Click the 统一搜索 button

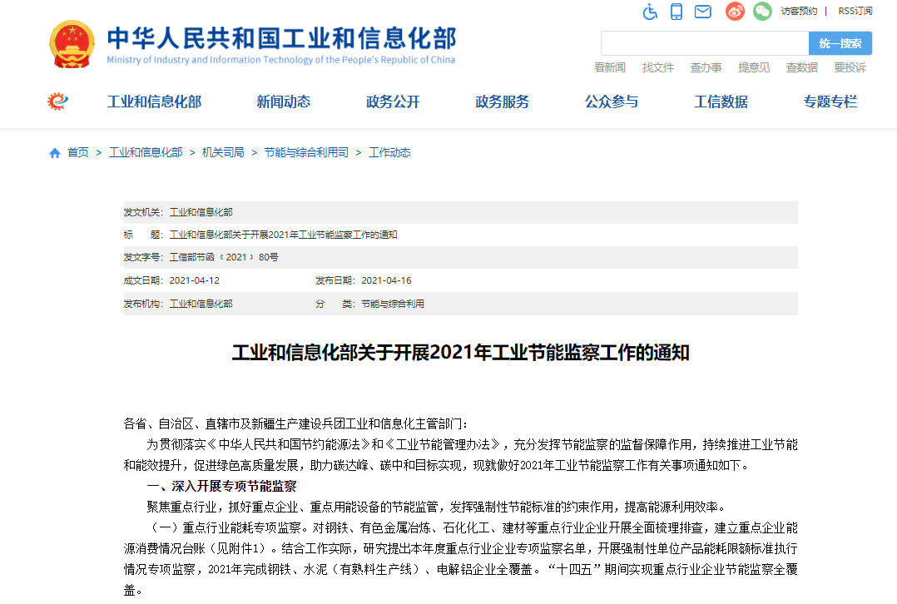[x=840, y=43]
